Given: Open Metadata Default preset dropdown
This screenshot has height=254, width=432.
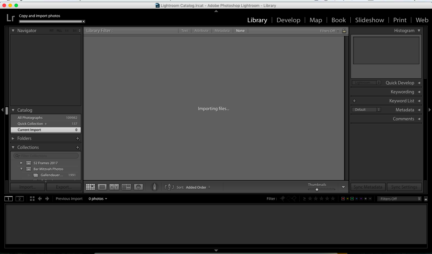Looking at the screenshot, I should click(x=366, y=110).
